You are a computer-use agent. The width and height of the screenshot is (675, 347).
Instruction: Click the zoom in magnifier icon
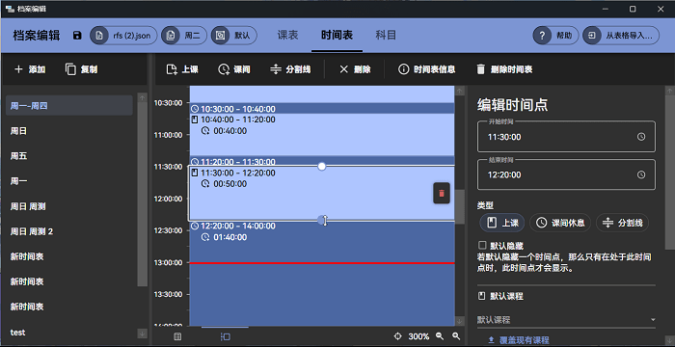456,336
